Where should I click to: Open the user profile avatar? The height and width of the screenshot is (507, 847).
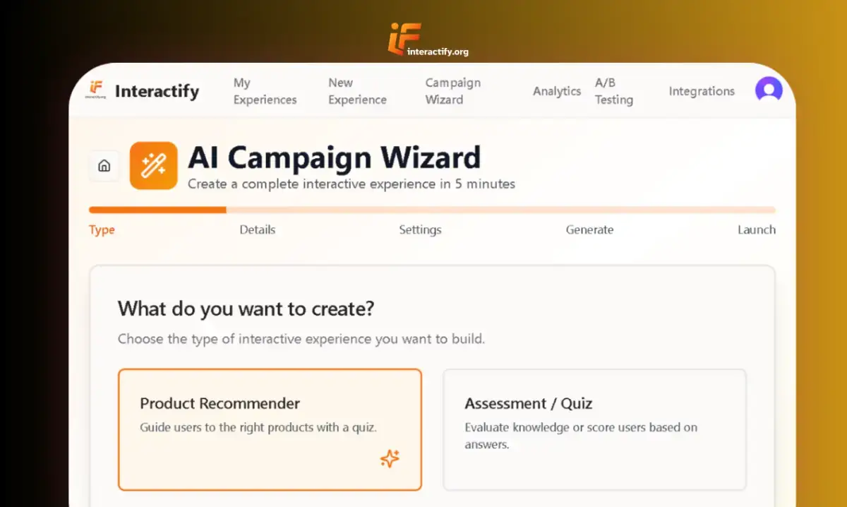[x=769, y=90]
